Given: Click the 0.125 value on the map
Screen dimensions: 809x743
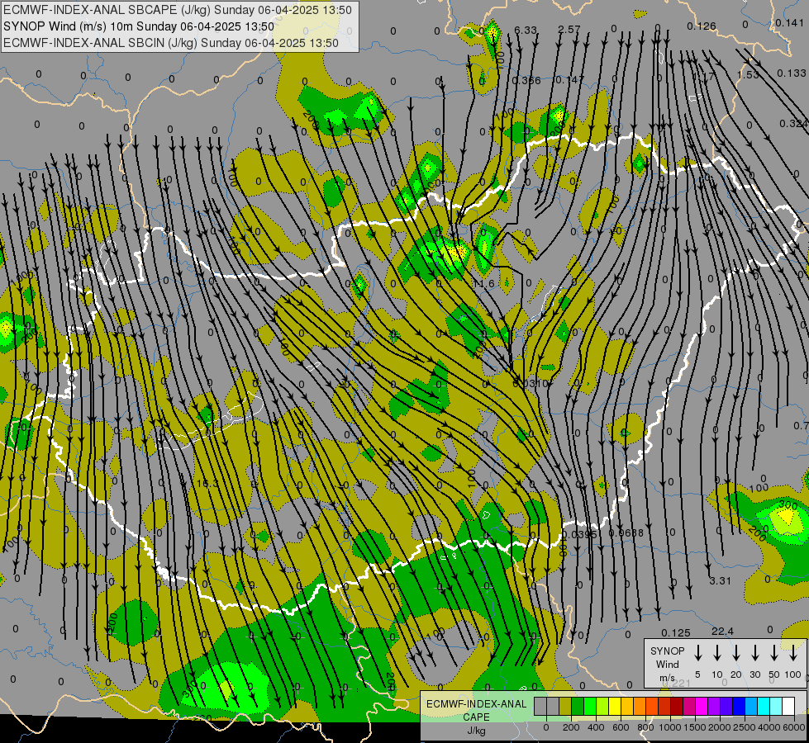Looking at the screenshot, I should click(676, 632).
